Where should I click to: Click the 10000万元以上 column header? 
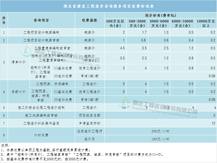tap(205, 23)
